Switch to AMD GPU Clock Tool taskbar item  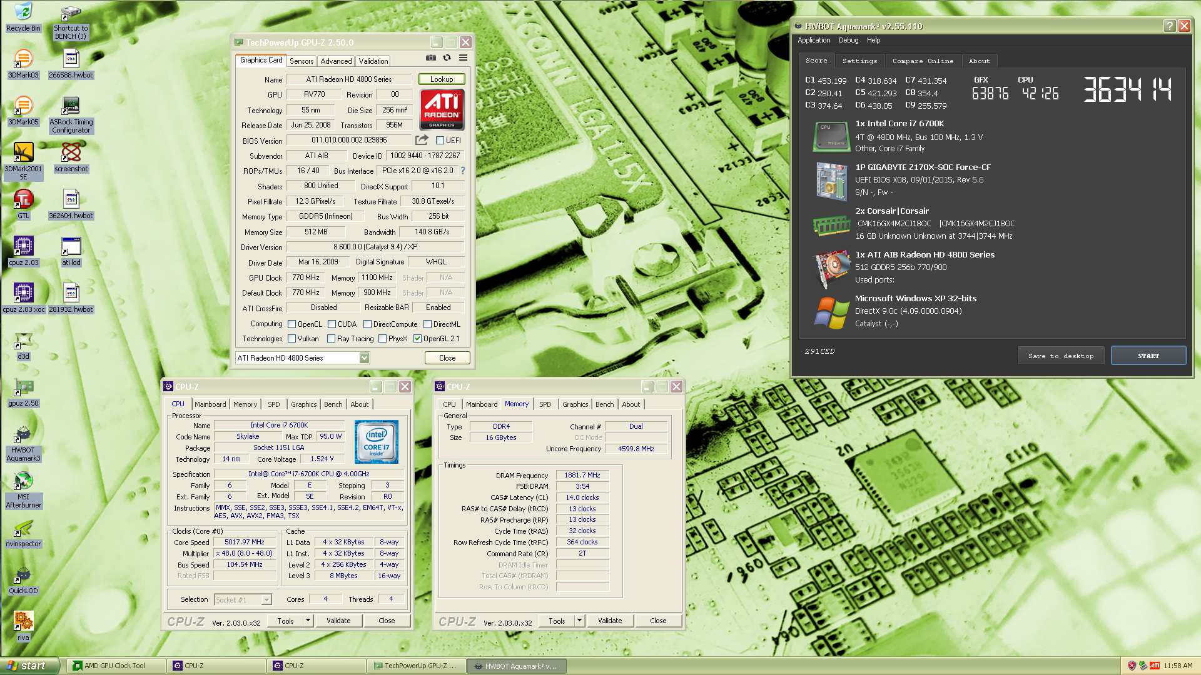pos(116,666)
